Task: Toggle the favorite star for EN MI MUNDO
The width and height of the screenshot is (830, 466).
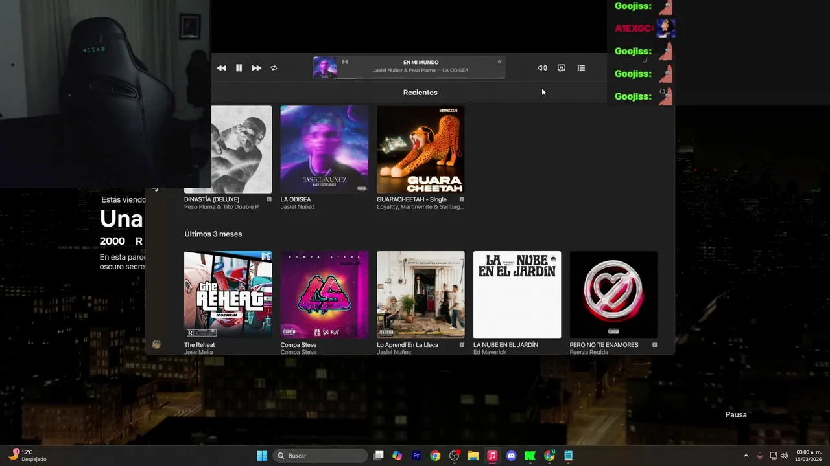Action: pos(499,62)
